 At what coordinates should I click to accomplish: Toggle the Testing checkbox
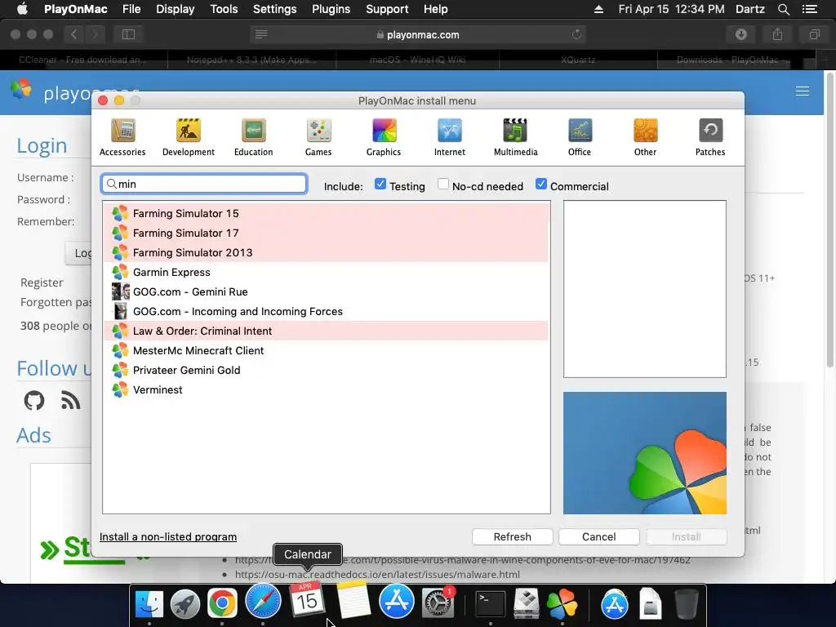(x=380, y=184)
